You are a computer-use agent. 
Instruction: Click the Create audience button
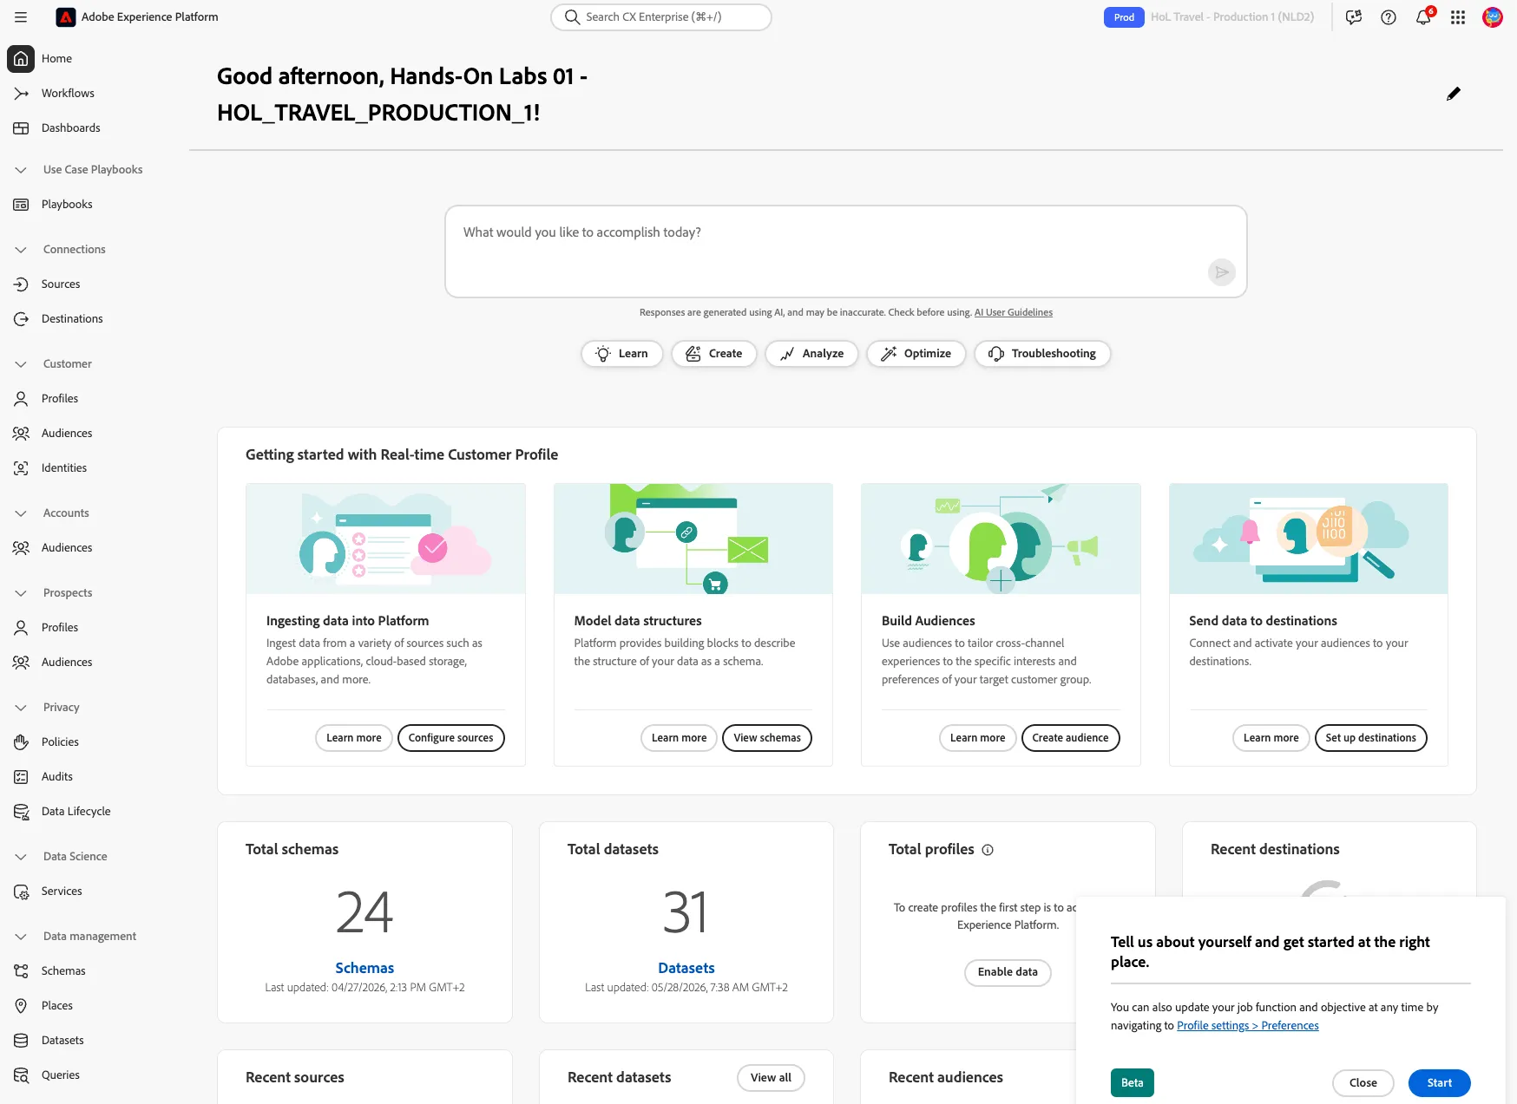click(x=1070, y=738)
